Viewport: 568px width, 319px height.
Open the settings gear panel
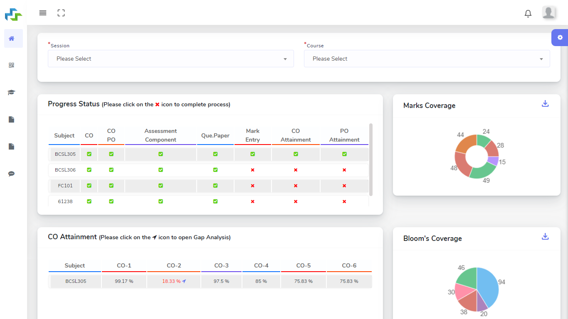click(560, 37)
